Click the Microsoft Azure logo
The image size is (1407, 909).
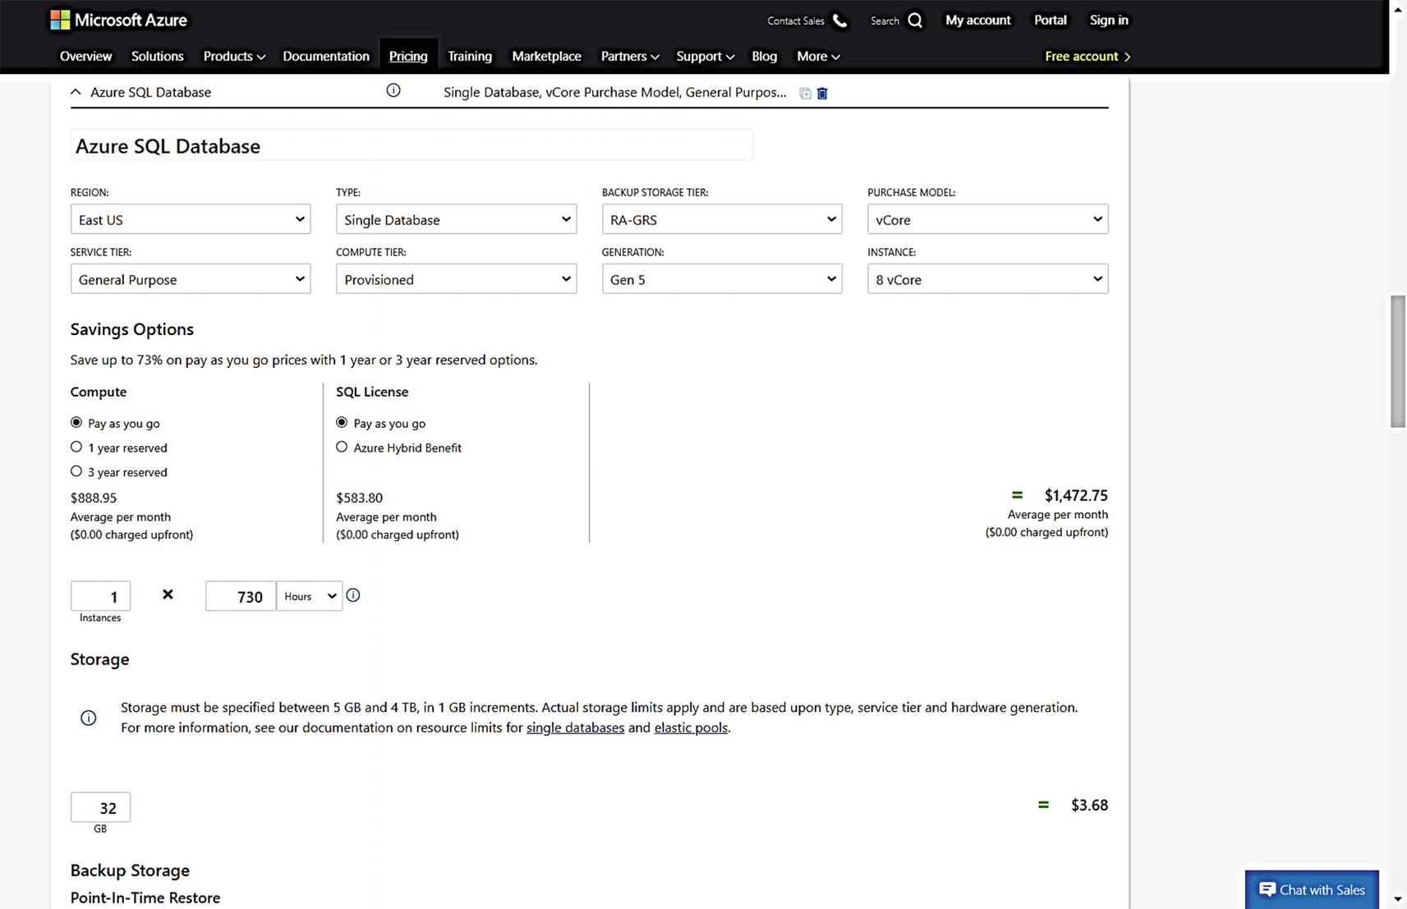point(119,20)
